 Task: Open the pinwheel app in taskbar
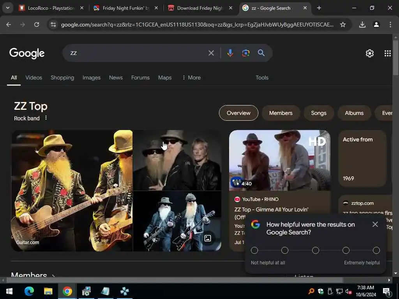(x=124, y=291)
